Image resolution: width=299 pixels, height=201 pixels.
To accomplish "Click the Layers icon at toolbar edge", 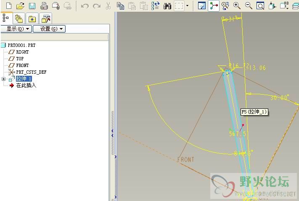I will 295,6.
